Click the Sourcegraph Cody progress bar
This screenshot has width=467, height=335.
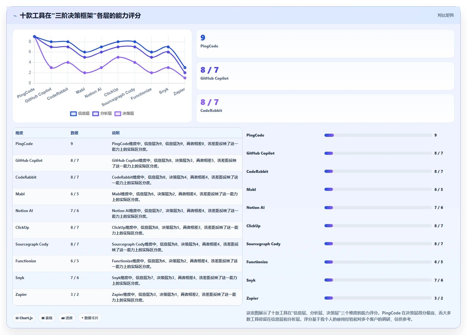click(x=378, y=244)
